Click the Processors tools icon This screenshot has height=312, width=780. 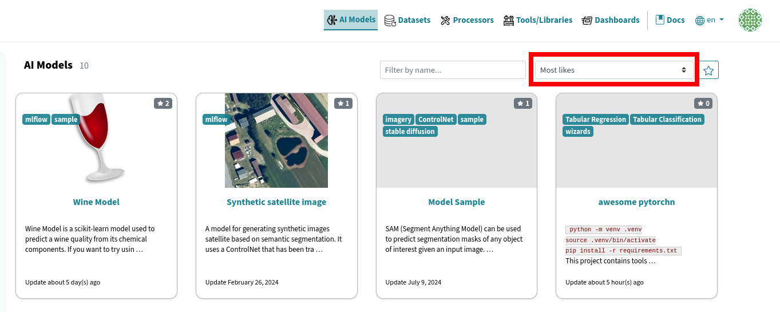pos(445,21)
